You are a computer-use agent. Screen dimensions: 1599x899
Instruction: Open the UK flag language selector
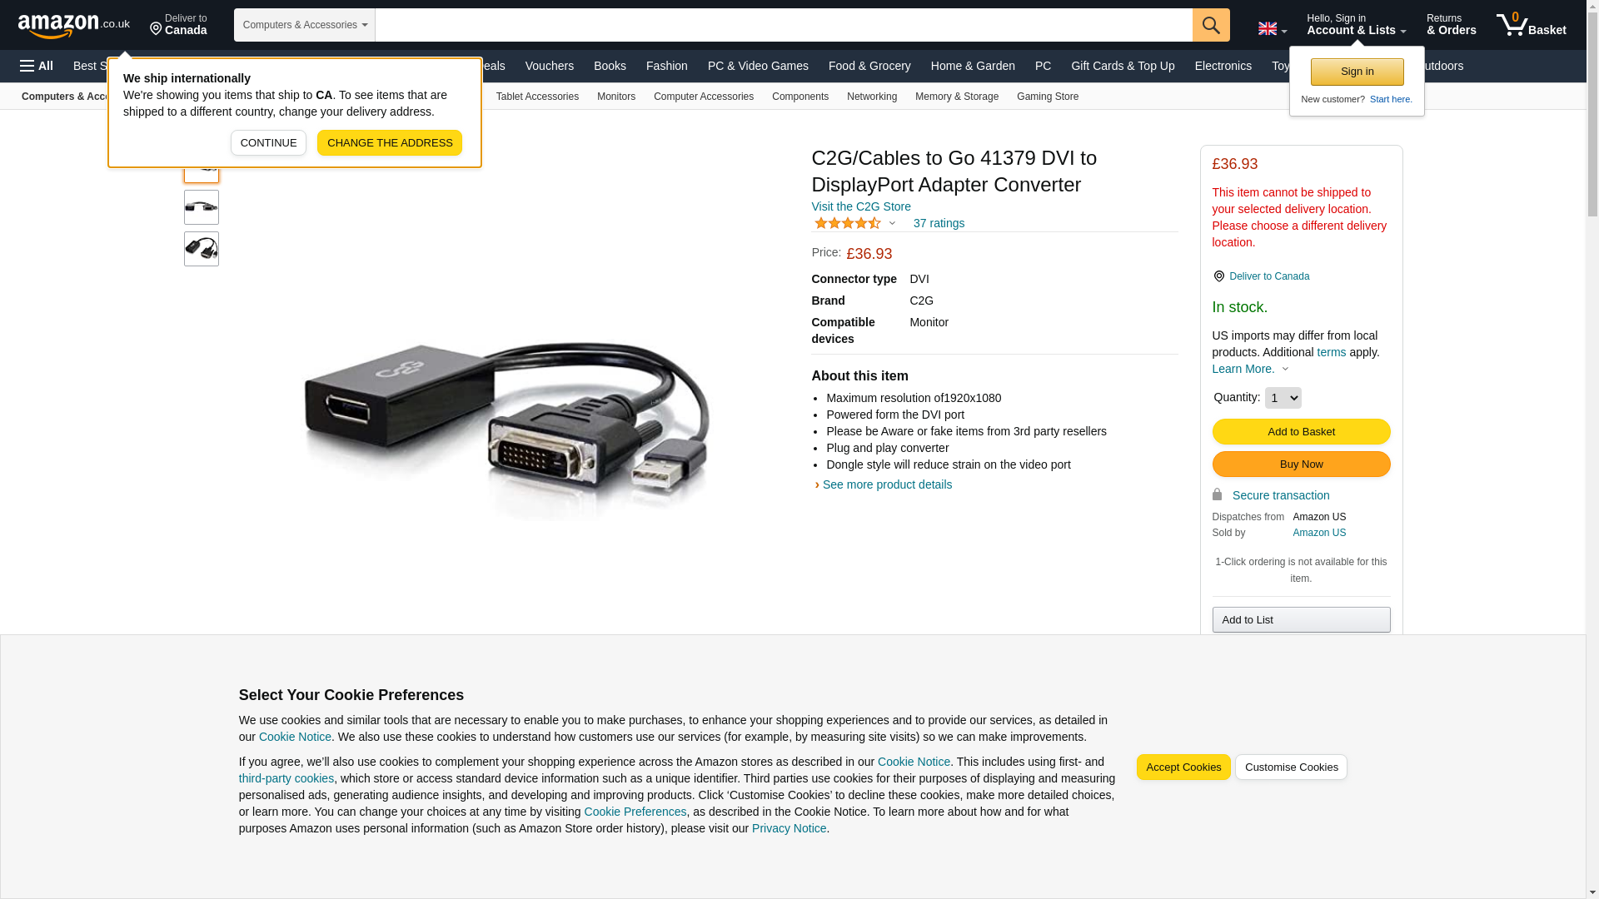point(1272,28)
